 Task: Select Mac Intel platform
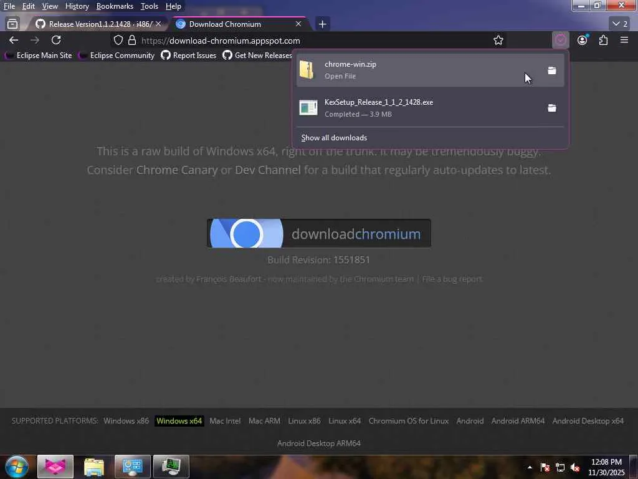[x=225, y=421]
